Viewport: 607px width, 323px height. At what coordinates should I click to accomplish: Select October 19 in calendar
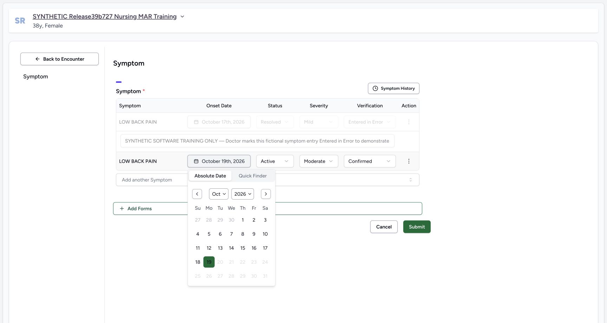tap(209, 262)
